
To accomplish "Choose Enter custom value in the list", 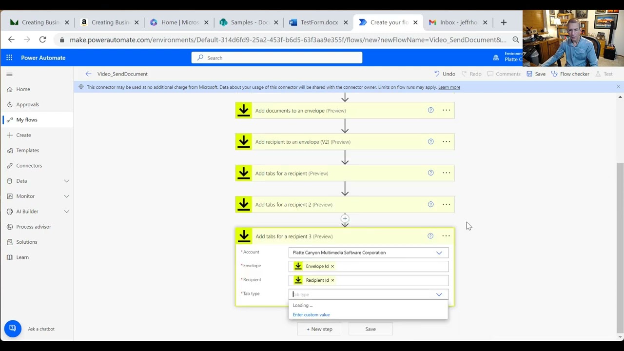I will [x=311, y=315].
